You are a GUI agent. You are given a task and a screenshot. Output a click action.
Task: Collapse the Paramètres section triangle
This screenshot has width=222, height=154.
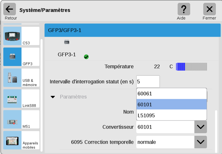53,97
